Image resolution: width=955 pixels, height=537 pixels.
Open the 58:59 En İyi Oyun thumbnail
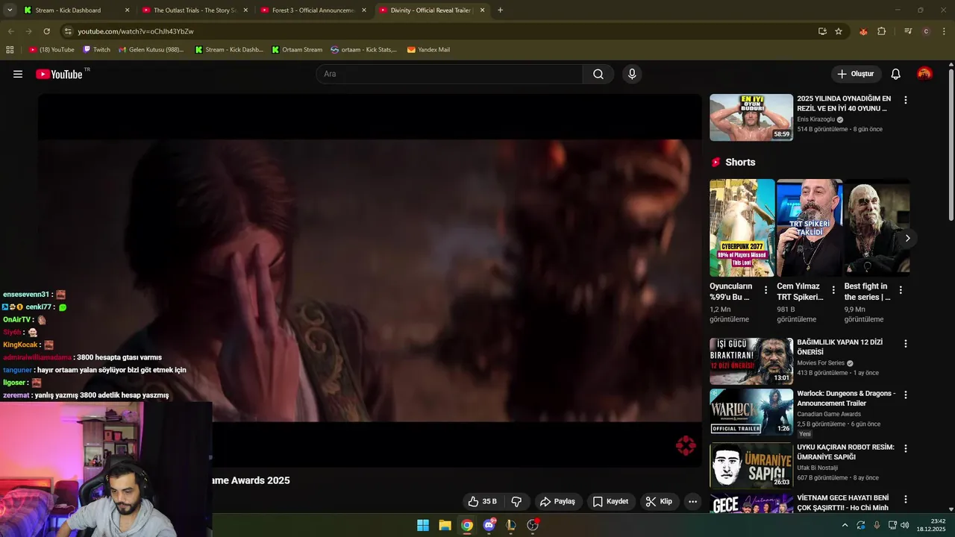[751, 117]
